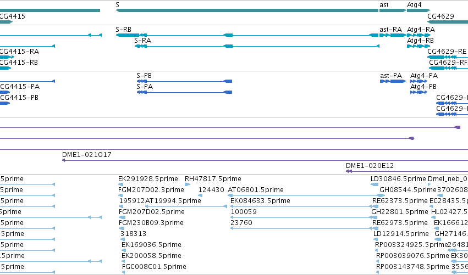Image resolution: width=468 pixels, height=275 pixels.
Task: Open the S-PA protein label
Action: pos(145,87)
